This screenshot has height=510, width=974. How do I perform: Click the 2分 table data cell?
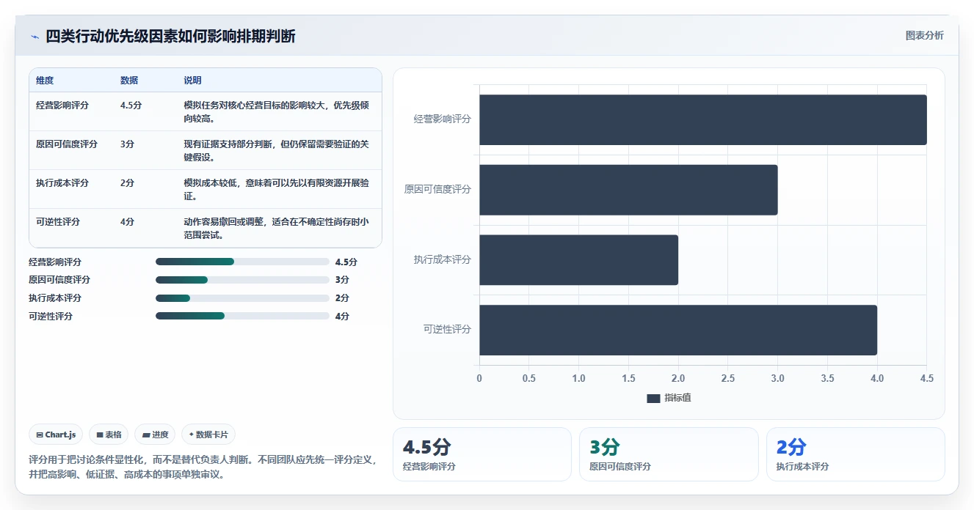click(127, 183)
